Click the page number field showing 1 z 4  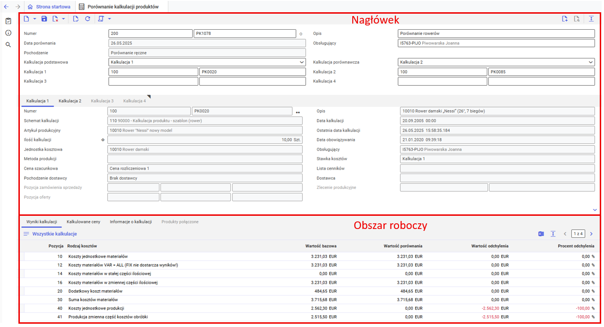[578, 234]
